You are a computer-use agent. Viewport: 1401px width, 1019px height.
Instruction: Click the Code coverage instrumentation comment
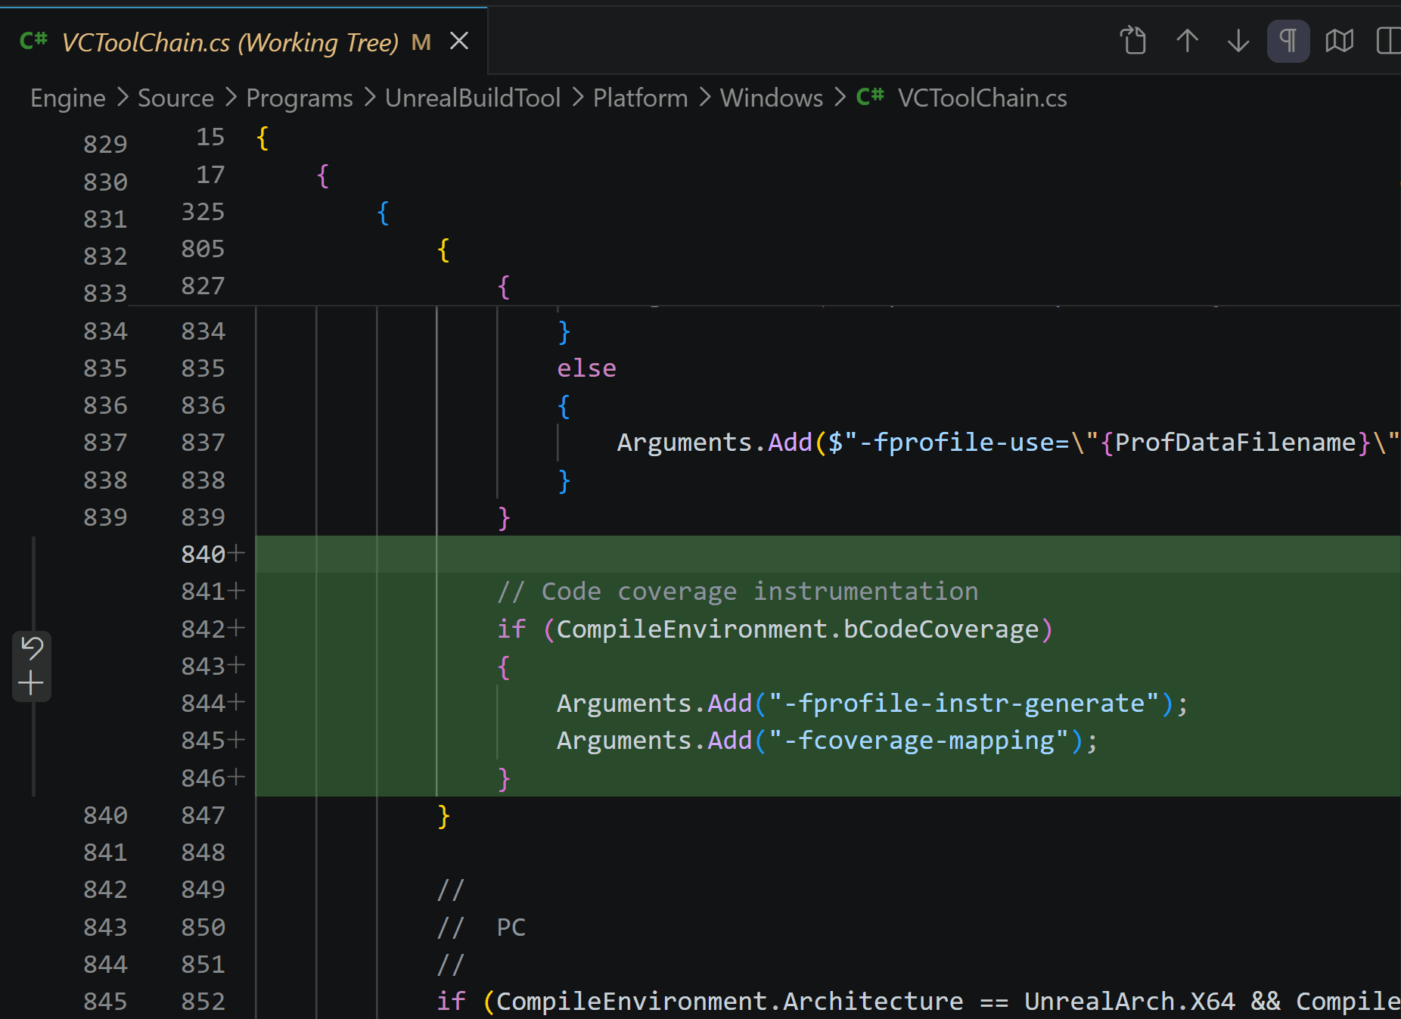(738, 592)
